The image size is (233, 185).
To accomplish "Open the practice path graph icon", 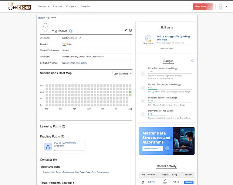I will [48, 147].
